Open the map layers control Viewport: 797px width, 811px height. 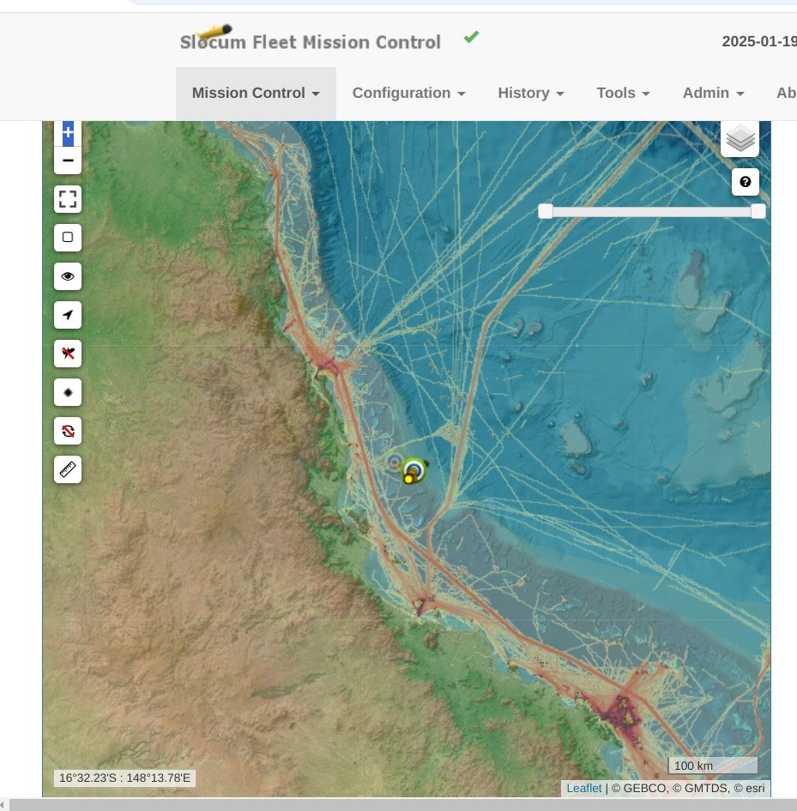point(740,139)
